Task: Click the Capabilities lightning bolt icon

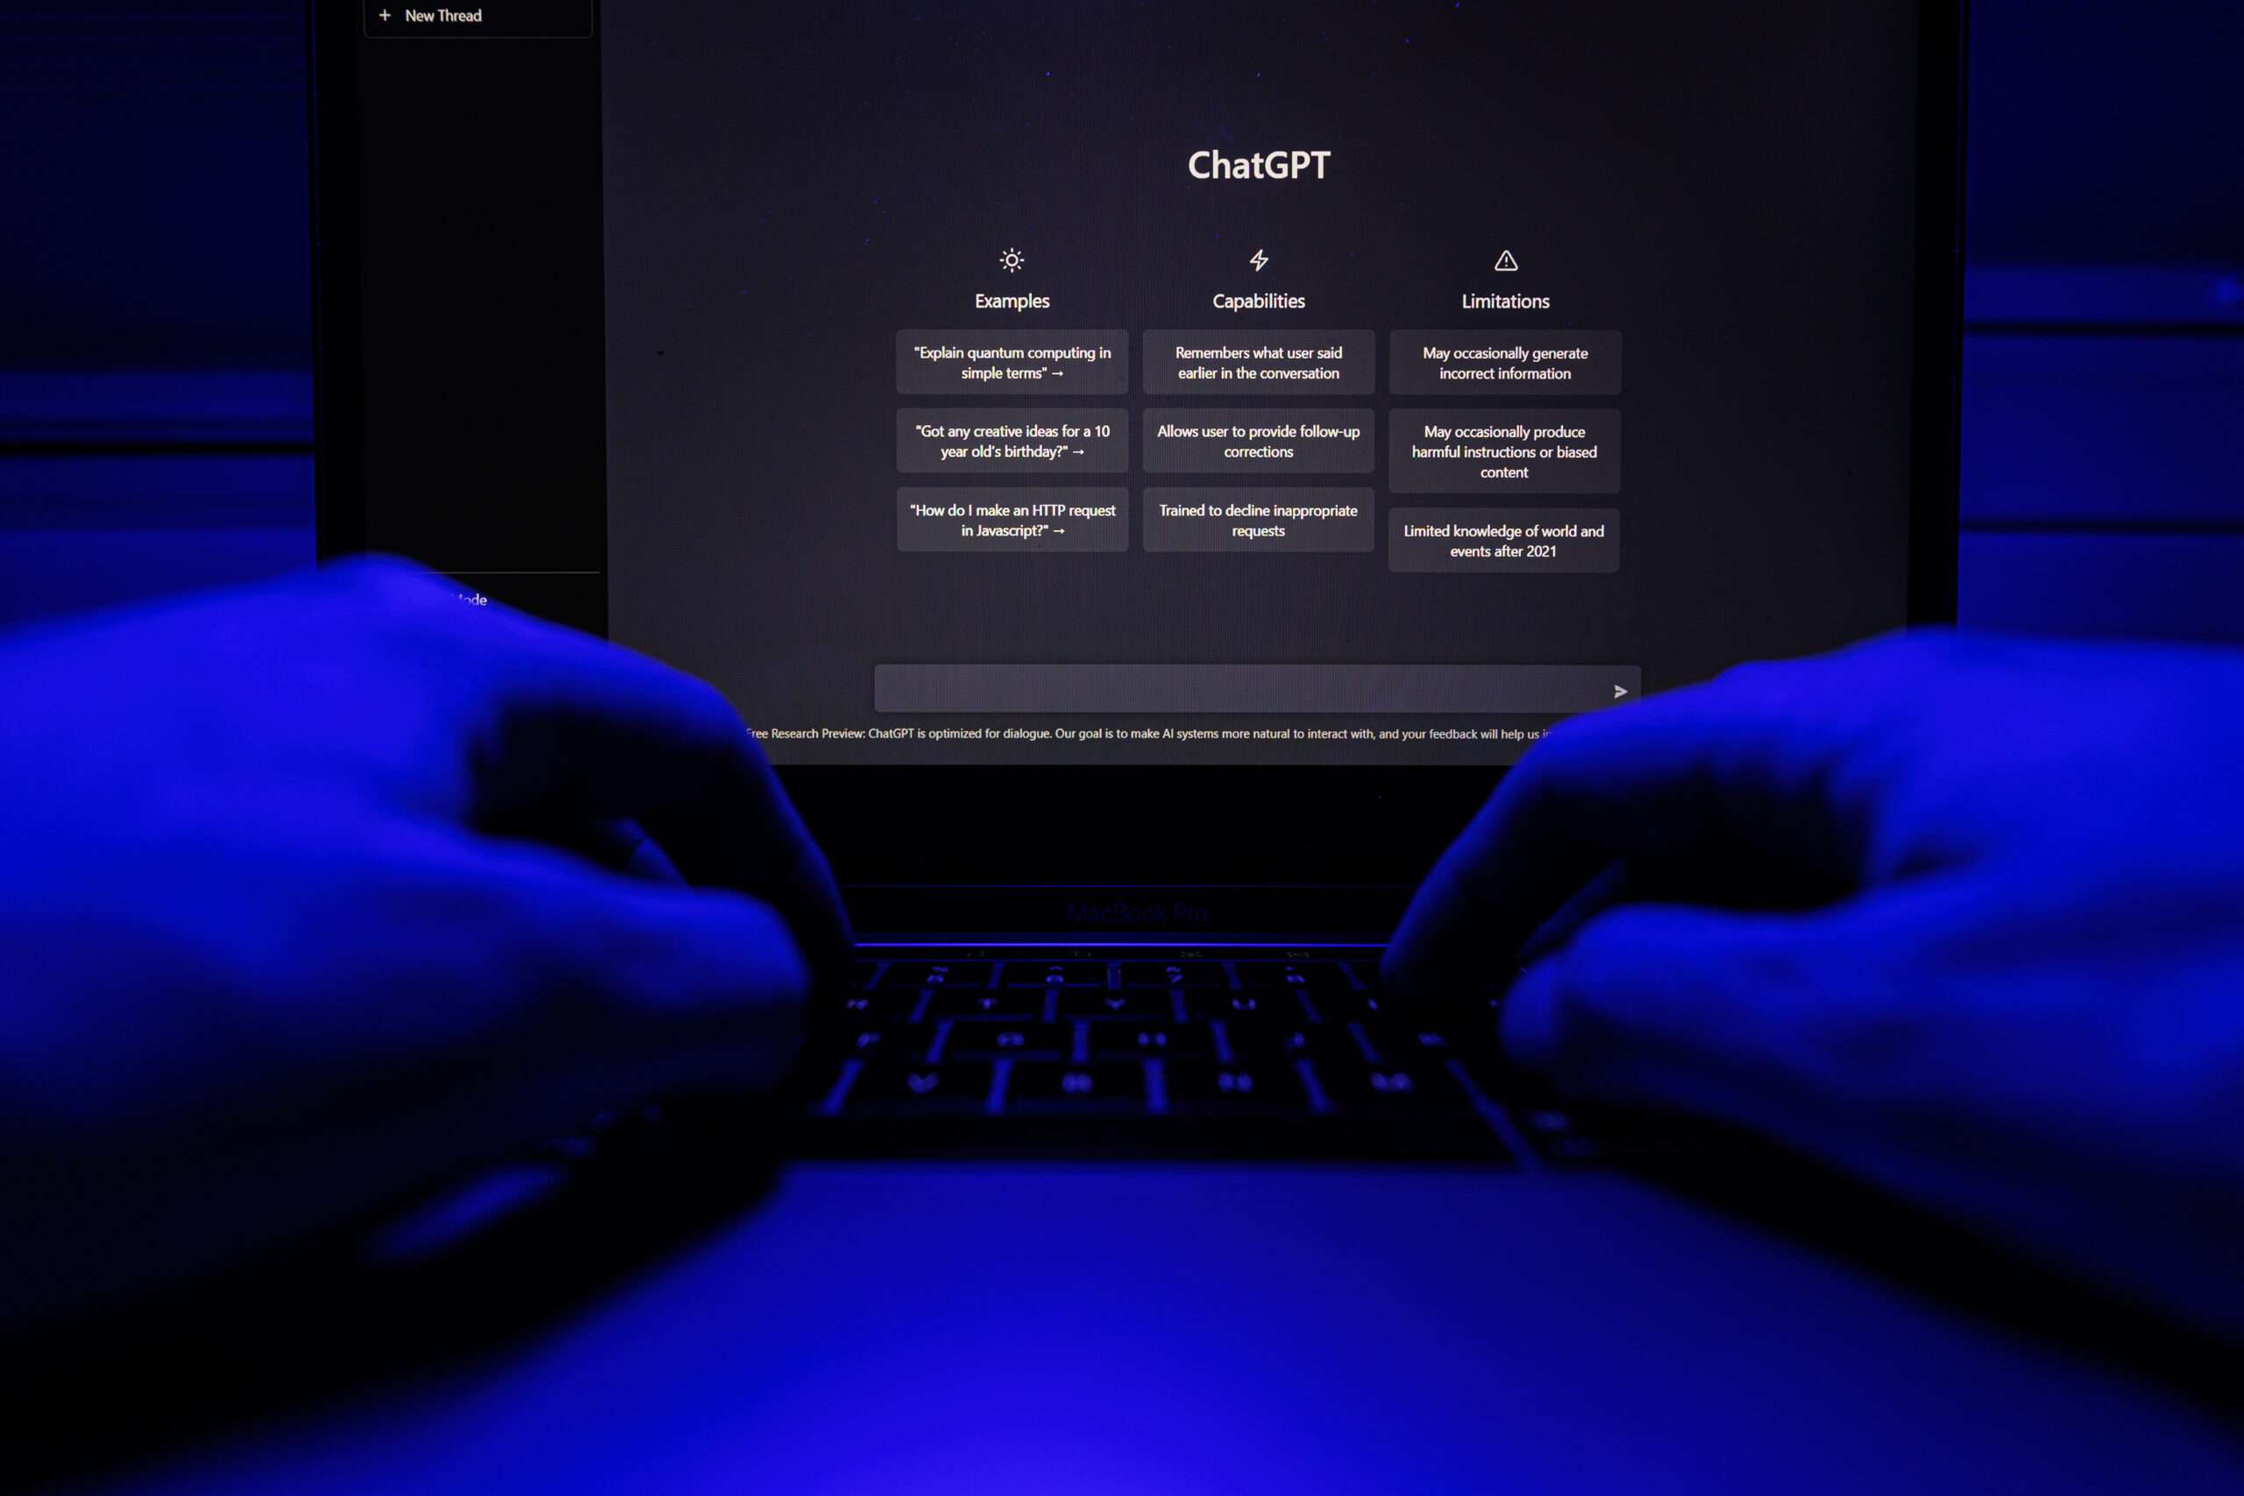Action: (x=1257, y=259)
